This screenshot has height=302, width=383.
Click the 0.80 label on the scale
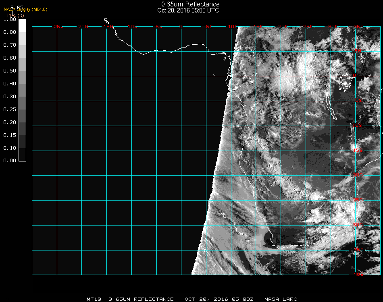(x=10, y=32)
